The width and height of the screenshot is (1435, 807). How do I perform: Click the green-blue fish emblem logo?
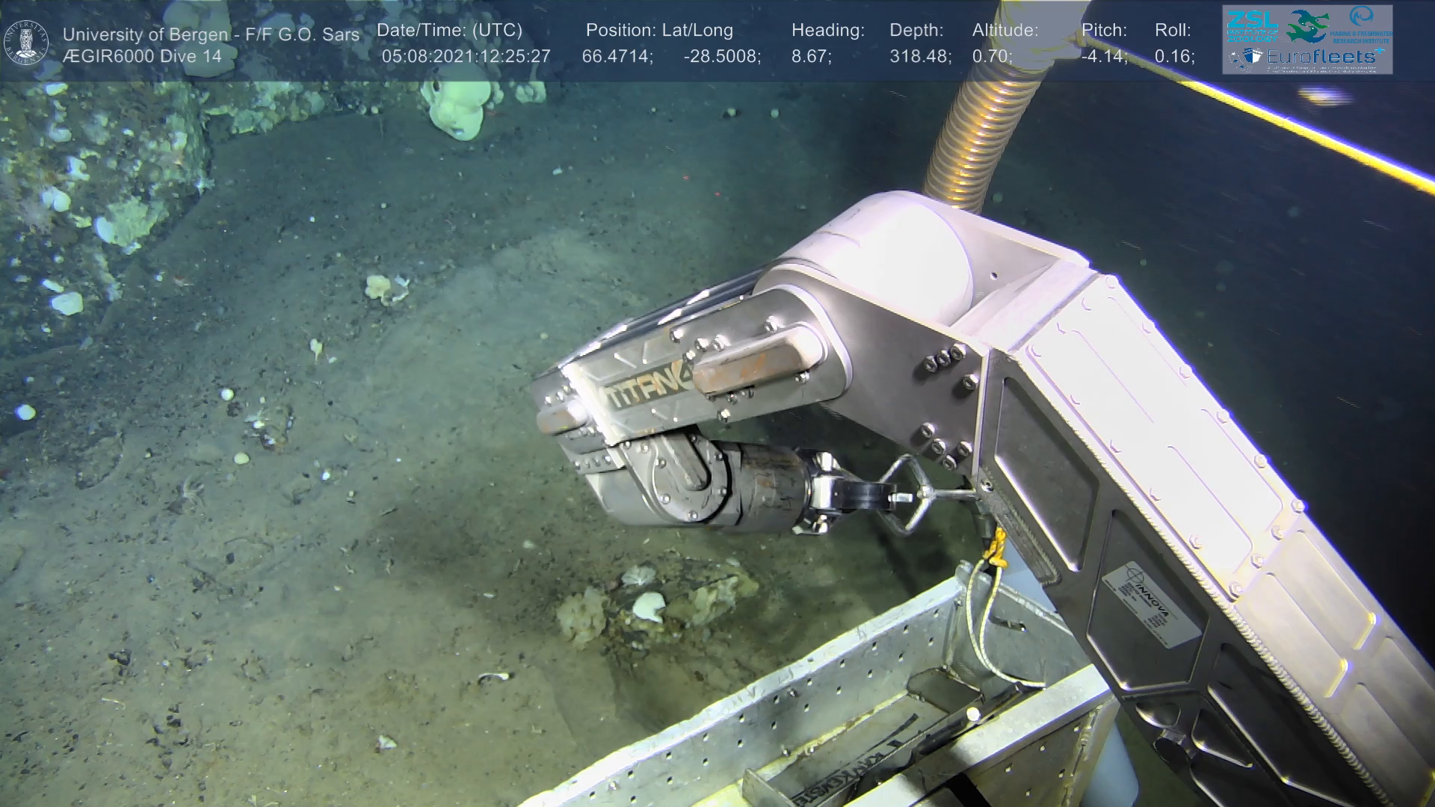click(1307, 26)
